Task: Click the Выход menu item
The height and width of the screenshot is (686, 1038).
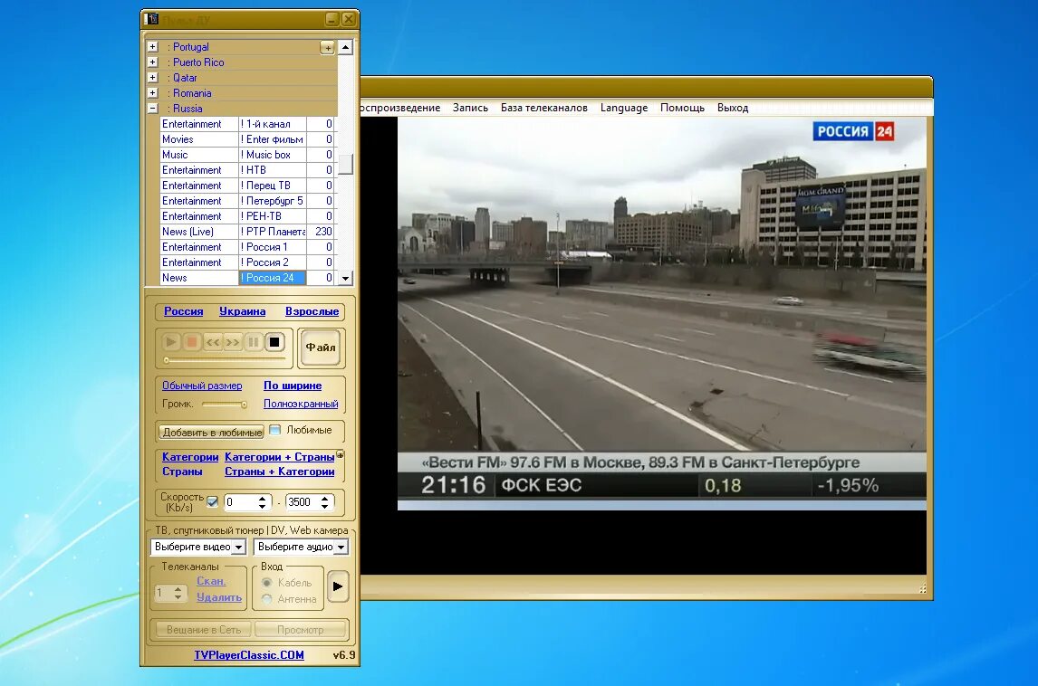Action: (732, 108)
